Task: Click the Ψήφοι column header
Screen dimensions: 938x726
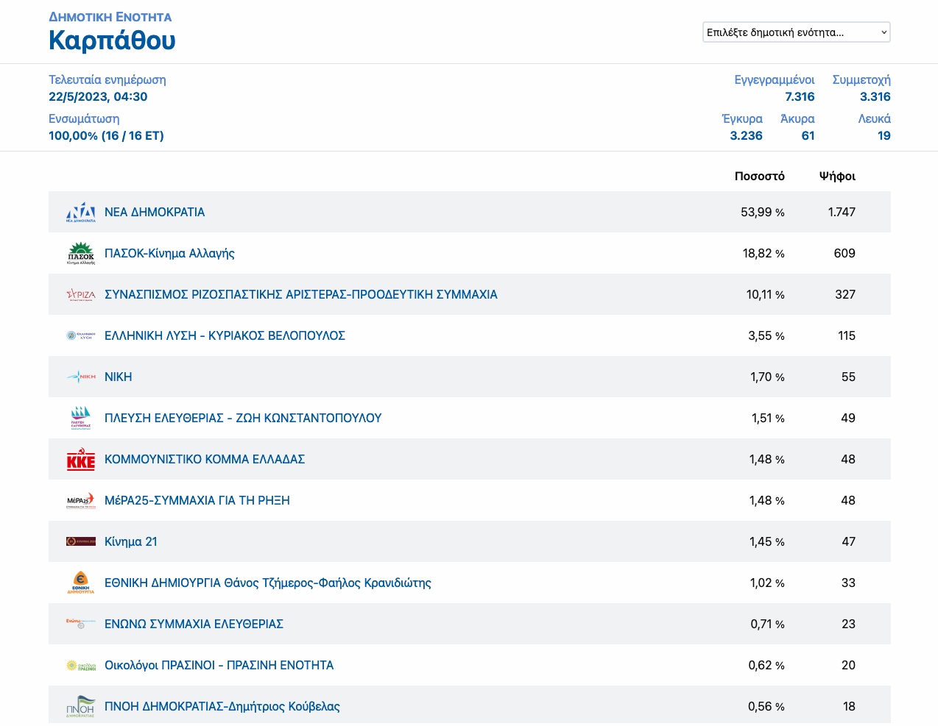Action: click(x=838, y=176)
